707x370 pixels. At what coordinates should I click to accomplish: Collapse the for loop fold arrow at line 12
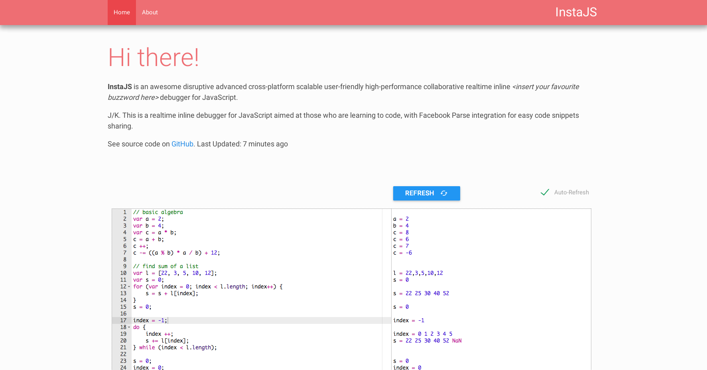129,287
